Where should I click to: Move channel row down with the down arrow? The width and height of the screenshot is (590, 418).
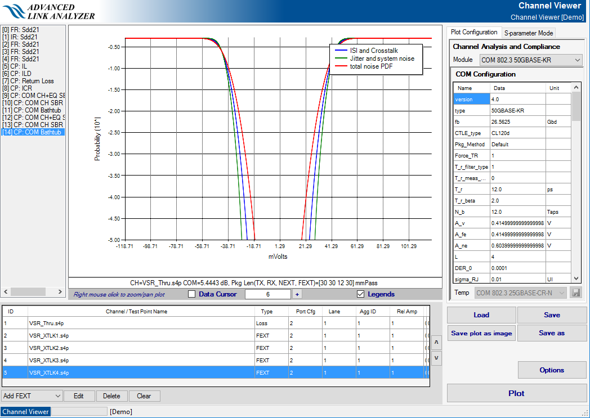coord(436,358)
